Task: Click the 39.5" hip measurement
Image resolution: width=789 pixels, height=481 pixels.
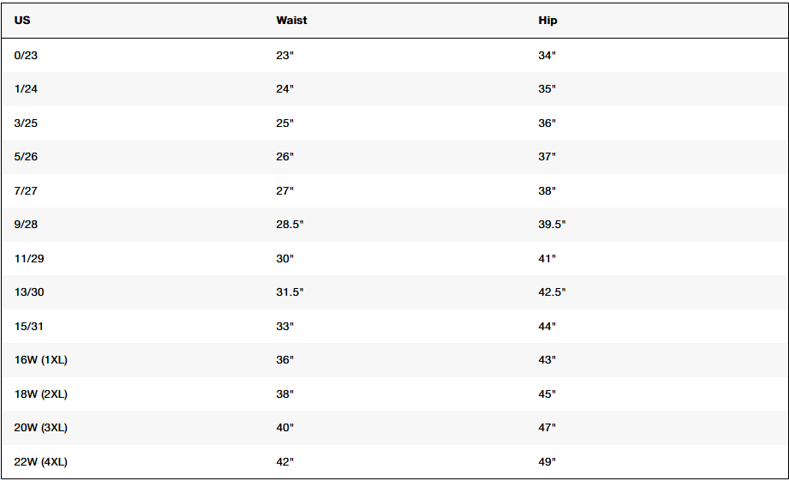Action: point(552,224)
